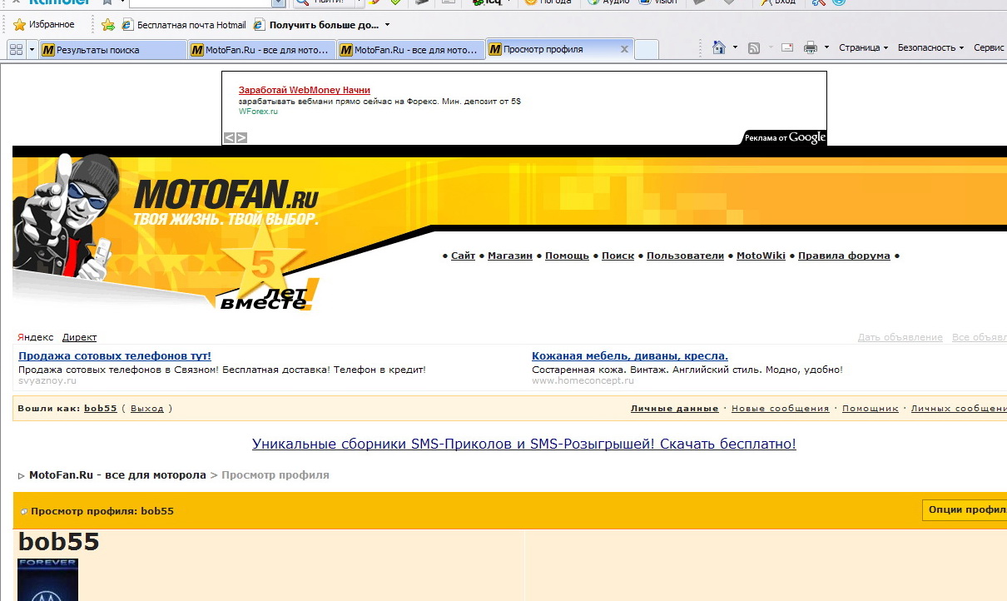
Task: Open the Quick Tabs grid view
Action: (x=16, y=50)
